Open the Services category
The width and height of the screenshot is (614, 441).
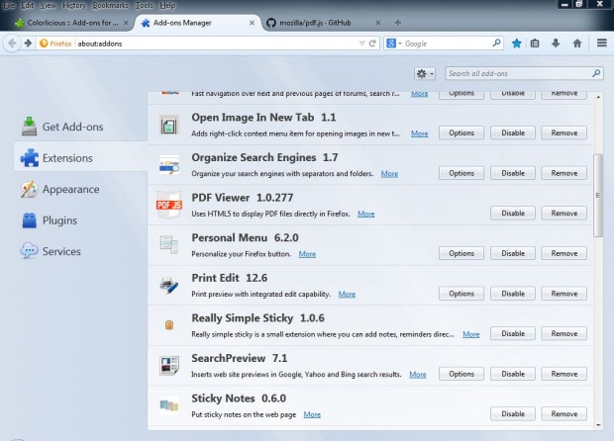tap(51, 251)
